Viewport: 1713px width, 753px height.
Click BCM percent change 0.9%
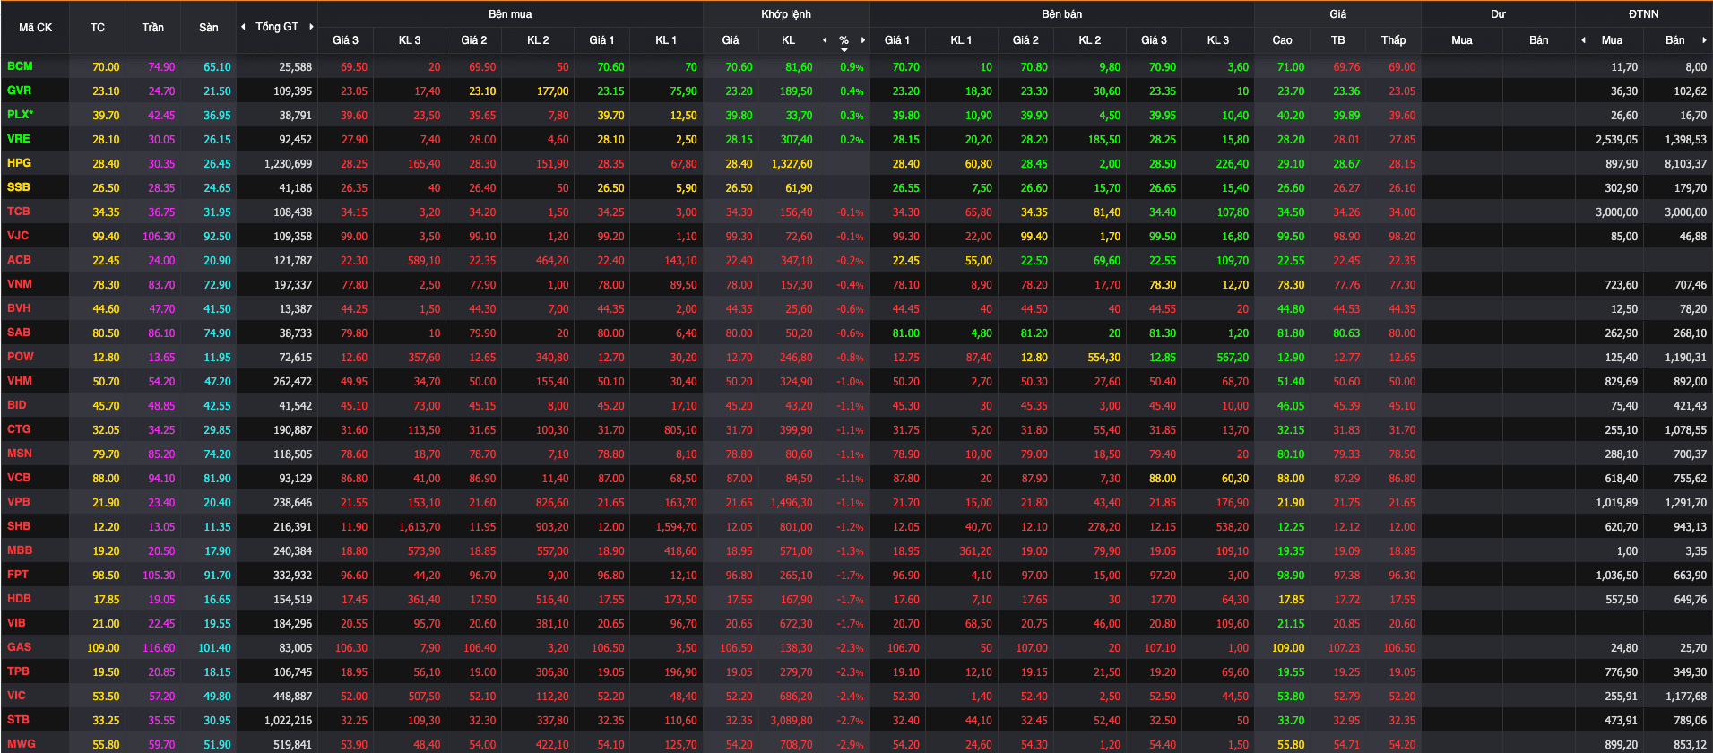click(x=852, y=67)
